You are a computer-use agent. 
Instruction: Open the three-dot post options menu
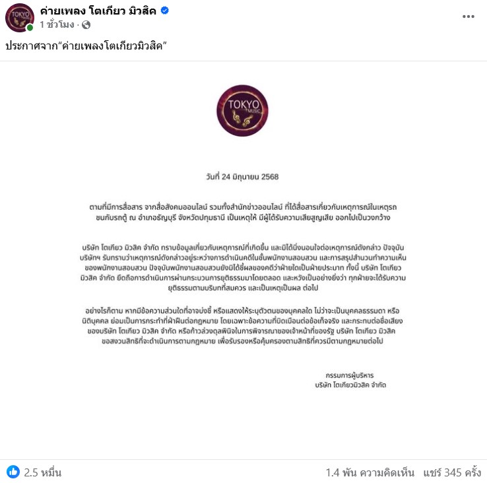coord(468,16)
